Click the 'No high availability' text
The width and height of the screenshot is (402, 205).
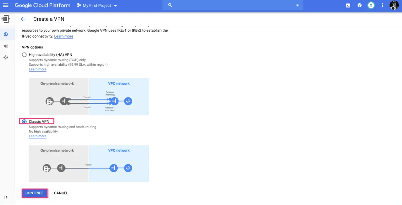coord(43,131)
